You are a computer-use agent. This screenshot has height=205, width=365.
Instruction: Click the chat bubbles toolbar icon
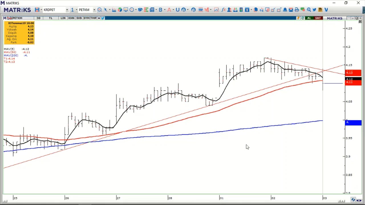pyautogui.click(x=303, y=10)
